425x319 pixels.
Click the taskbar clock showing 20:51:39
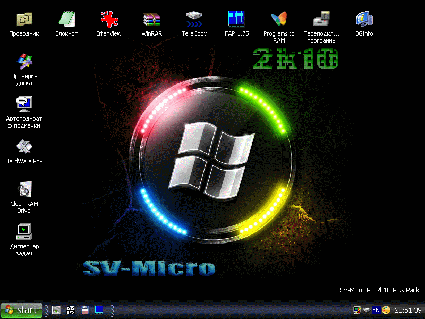(408, 310)
